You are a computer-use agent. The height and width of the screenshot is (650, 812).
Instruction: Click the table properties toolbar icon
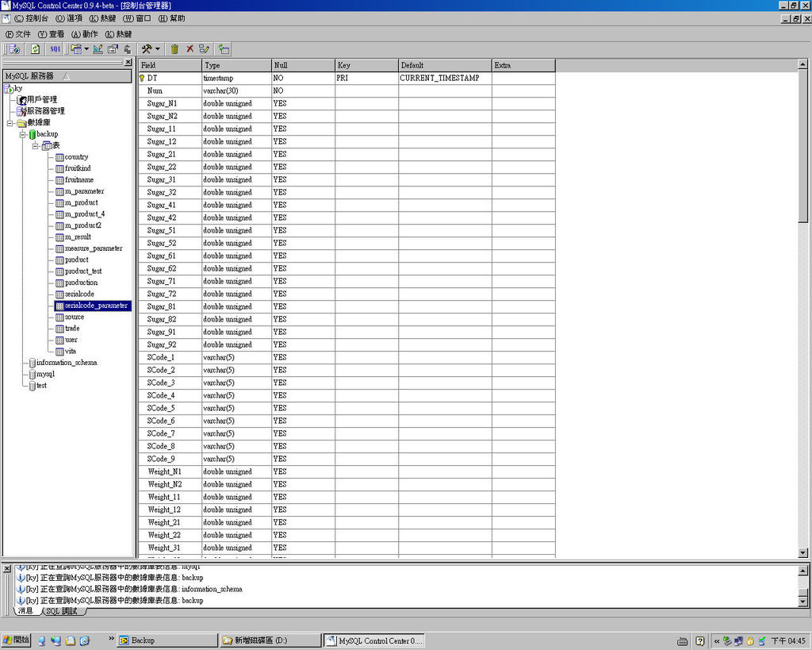[x=113, y=49]
